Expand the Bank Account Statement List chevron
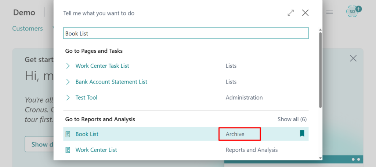Image resolution: width=376 pixels, height=167 pixels. (68, 82)
